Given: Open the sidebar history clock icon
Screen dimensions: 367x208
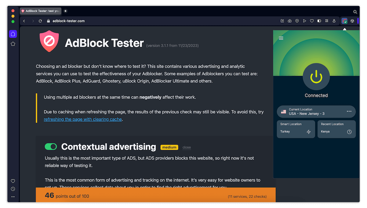Looking at the screenshot, I should coord(13,189).
